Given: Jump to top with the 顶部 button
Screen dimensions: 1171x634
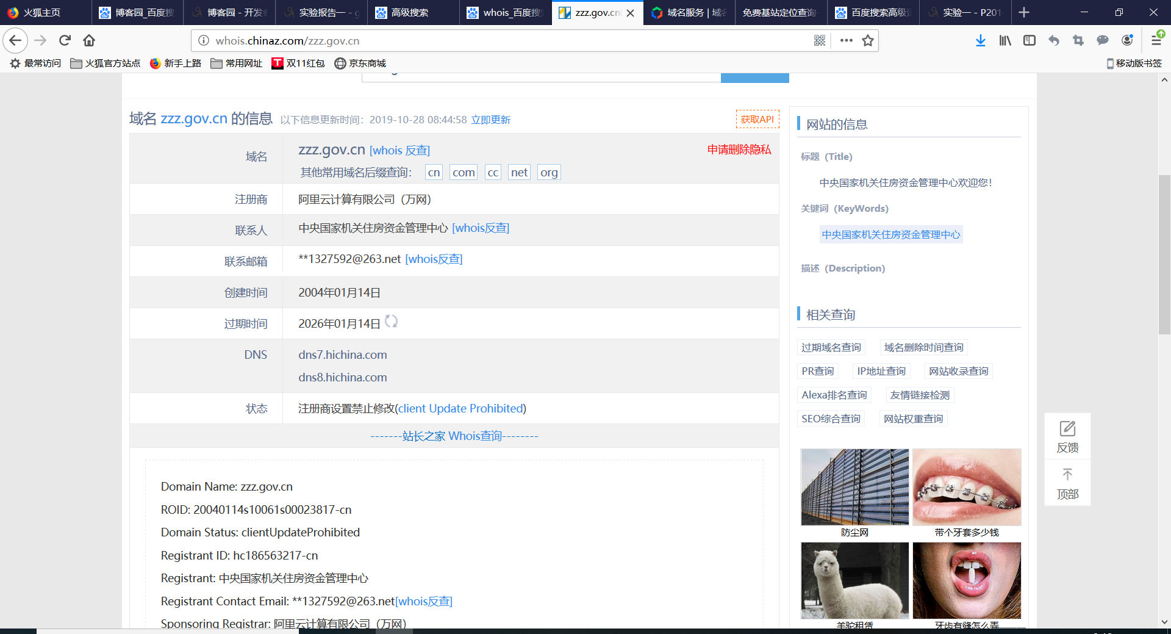Looking at the screenshot, I should click(x=1067, y=484).
